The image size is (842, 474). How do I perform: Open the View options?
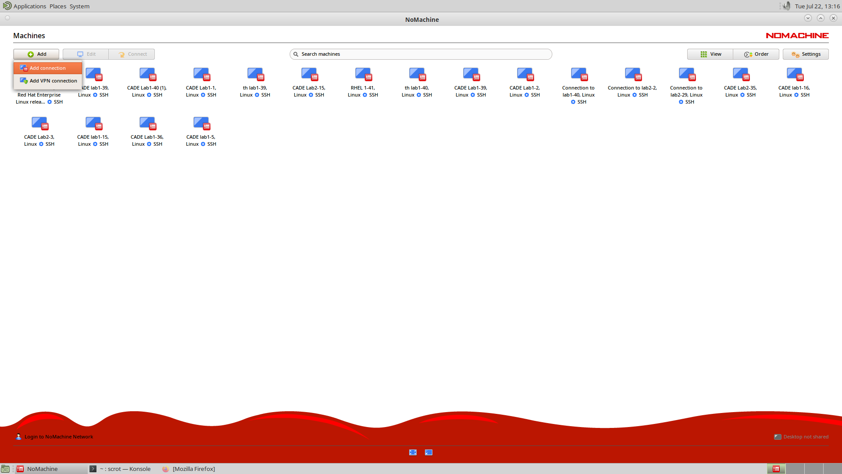point(710,54)
